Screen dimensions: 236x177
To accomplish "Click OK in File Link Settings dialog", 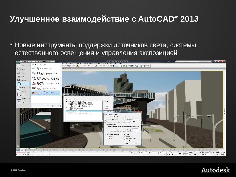I will click(x=127, y=143).
